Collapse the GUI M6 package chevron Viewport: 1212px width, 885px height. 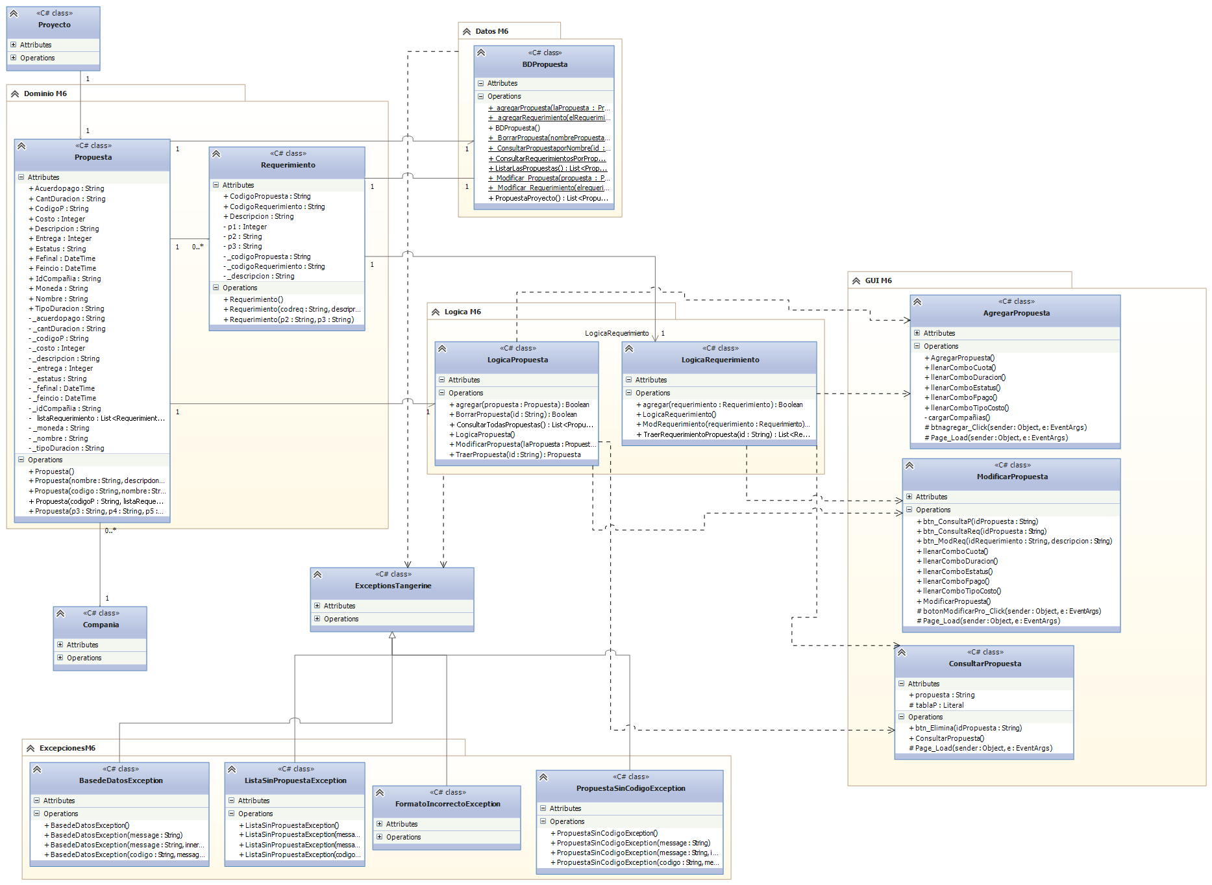point(856,281)
